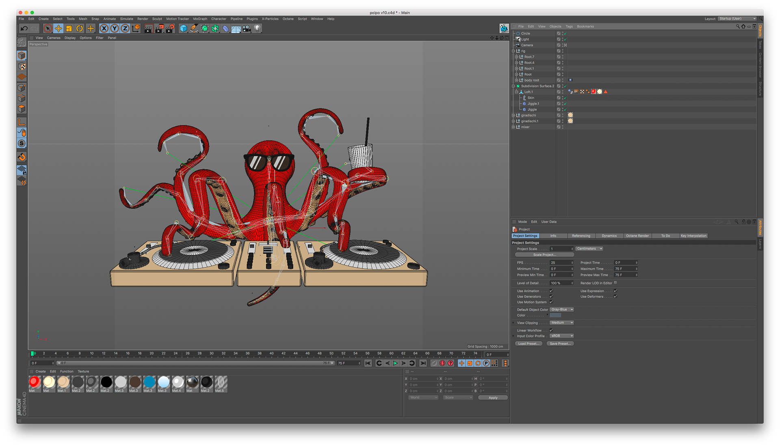Image resolution: width=780 pixels, height=447 pixels.
Task: Select the Move tool in toolbar
Action: coord(58,28)
